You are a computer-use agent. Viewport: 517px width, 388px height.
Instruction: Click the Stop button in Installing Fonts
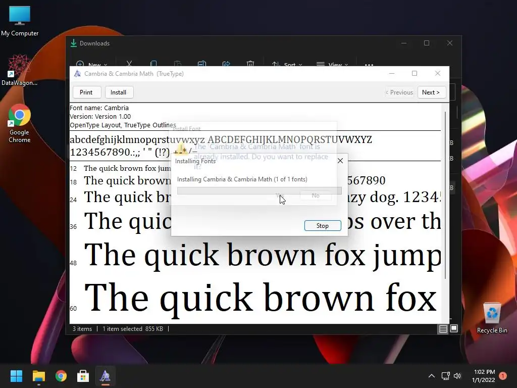(323, 226)
